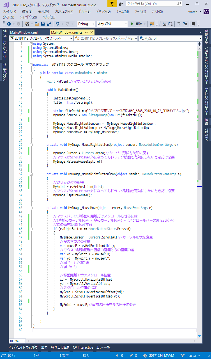Click the feedback icon beside quick launch
The width and height of the screenshot is (212, 359).
point(121,4)
